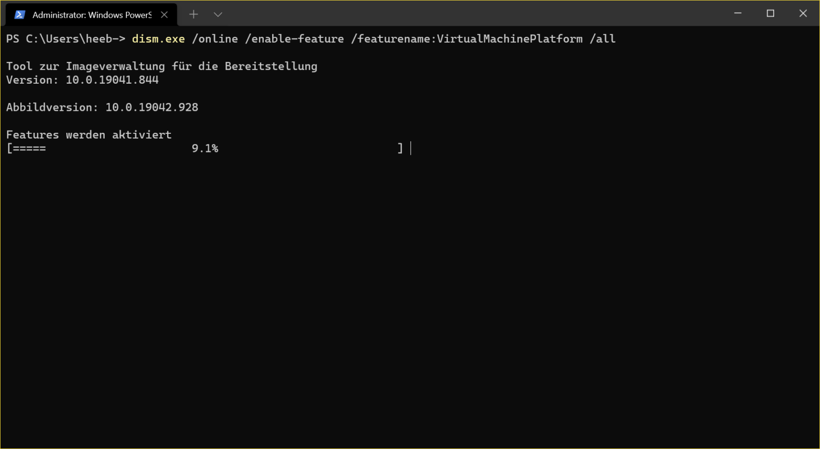
Task: Click the blinking terminal cursor
Action: [x=411, y=148]
